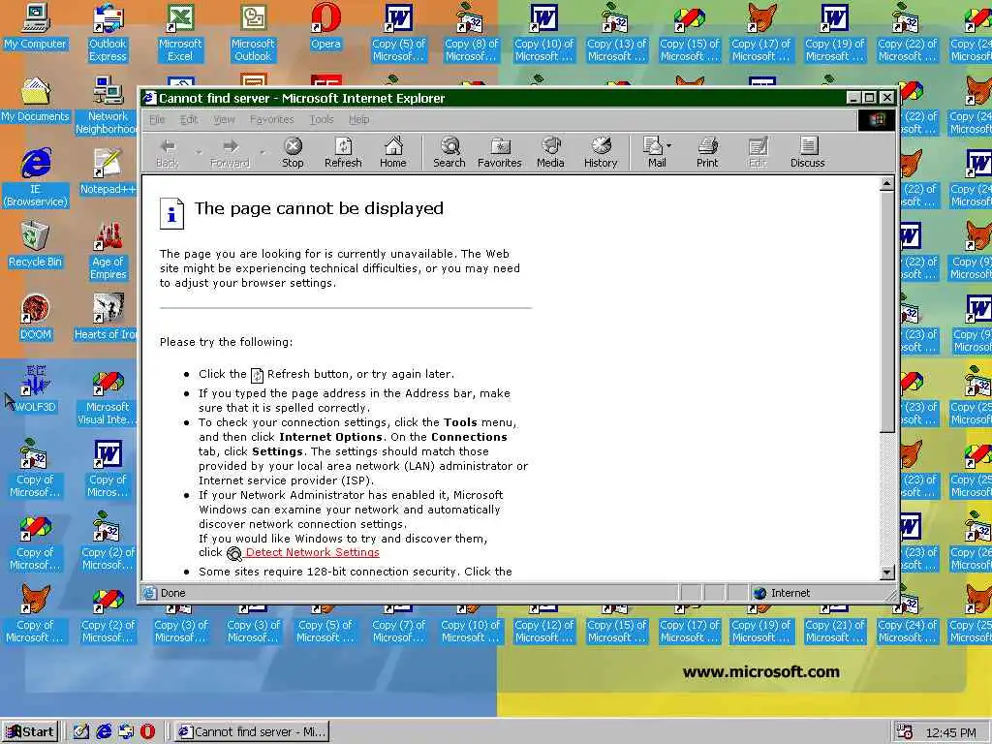Open the Edit menu
This screenshot has width=992, height=744.
189,119
